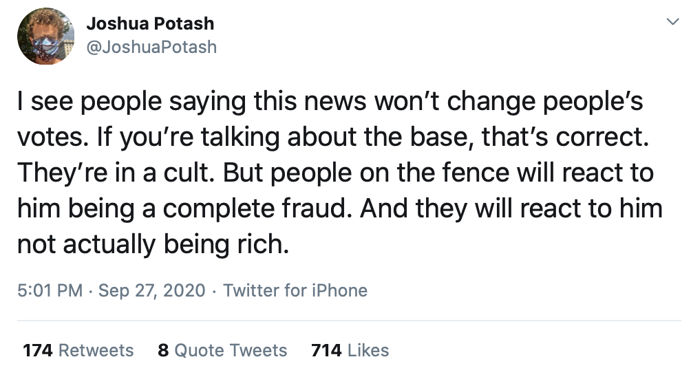Open the Twitter for iPhone source link
691x377 pixels.
[x=295, y=290]
